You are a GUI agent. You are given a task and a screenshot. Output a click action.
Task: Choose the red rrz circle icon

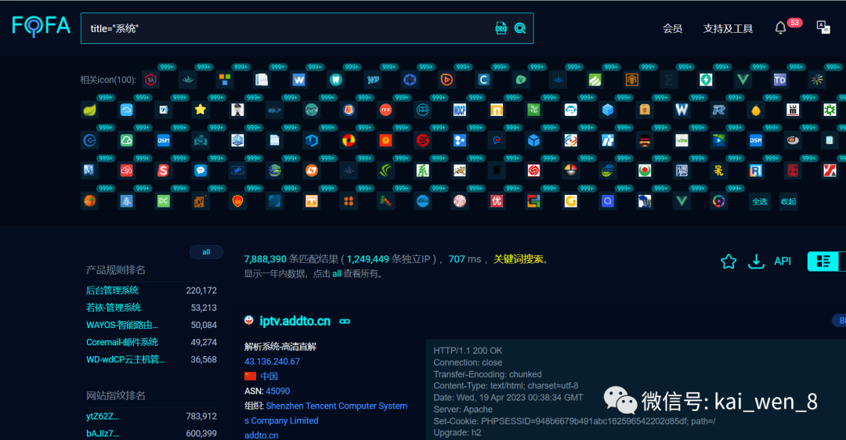click(x=385, y=110)
